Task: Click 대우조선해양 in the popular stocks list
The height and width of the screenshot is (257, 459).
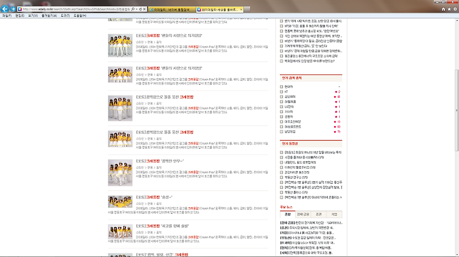Action: [293, 122]
